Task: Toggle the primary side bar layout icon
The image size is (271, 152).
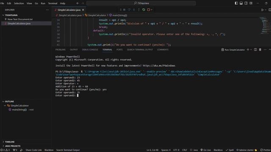Action: point(236,3)
